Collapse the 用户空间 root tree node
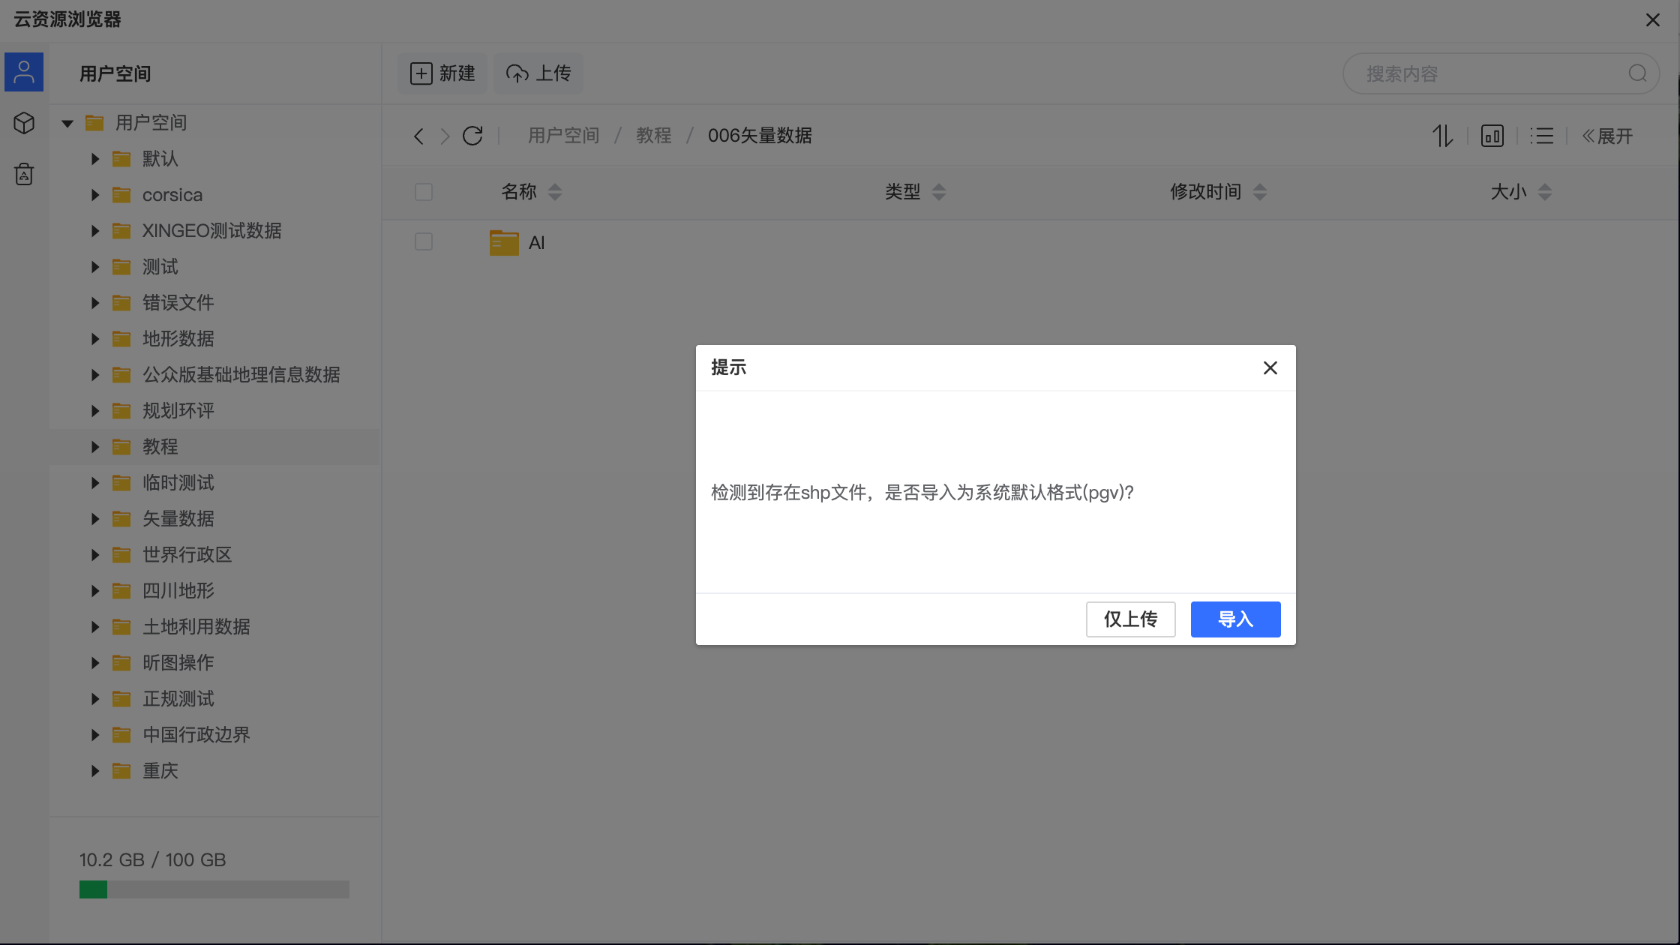Image resolution: width=1680 pixels, height=945 pixels. coord(67,123)
